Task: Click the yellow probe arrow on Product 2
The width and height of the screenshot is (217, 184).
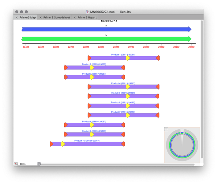Action: coord(92,67)
